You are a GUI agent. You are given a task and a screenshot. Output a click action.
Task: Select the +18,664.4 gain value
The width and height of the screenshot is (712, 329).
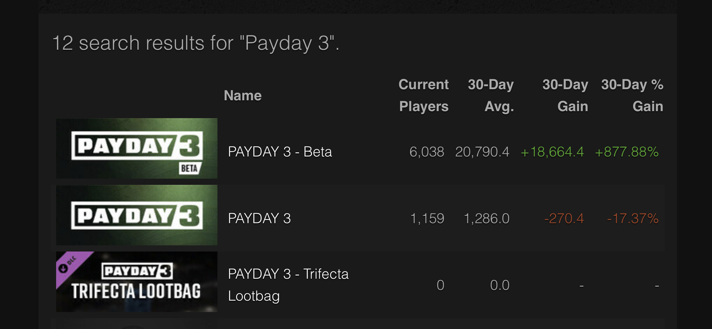pyautogui.click(x=552, y=152)
